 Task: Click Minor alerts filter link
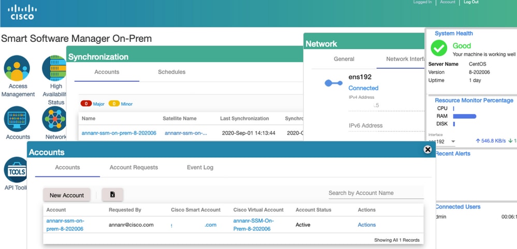pos(127,104)
